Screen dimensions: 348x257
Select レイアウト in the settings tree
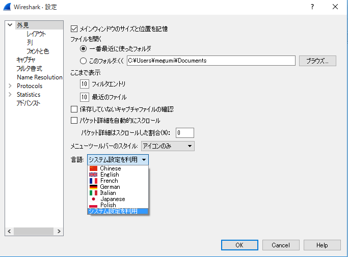(36, 34)
